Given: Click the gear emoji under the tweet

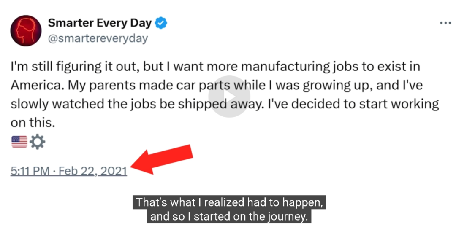Looking at the screenshot, I should [x=38, y=142].
